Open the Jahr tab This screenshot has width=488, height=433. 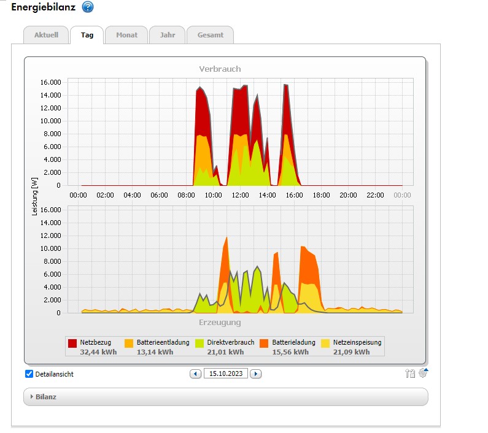[167, 35]
